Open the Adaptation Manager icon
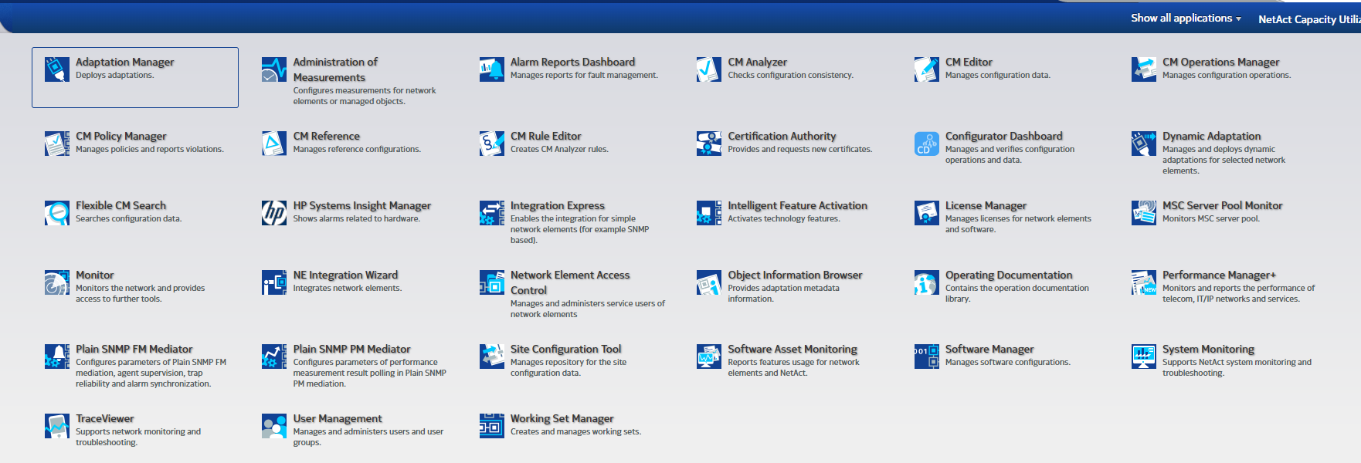 (x=57, y=69)
